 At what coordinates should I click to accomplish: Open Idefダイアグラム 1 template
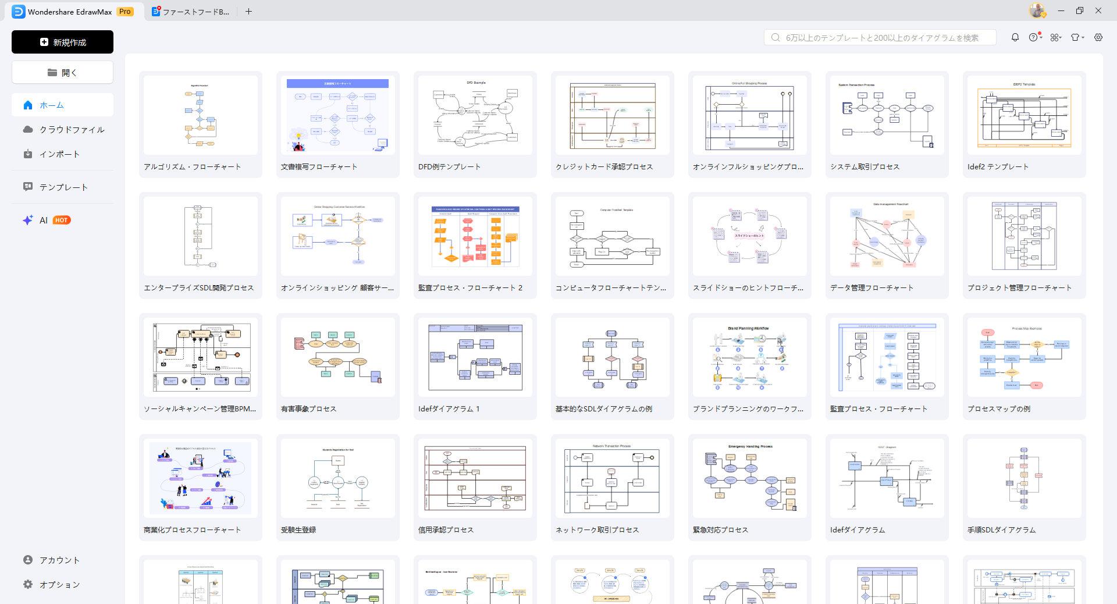[x=475, y=367]
